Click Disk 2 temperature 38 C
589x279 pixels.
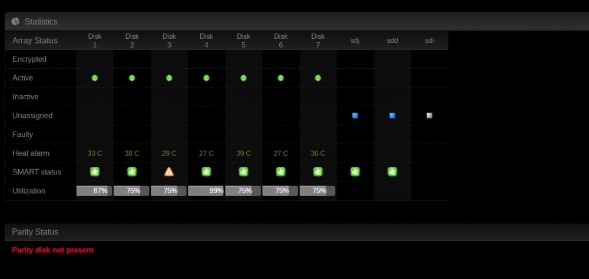(132, 153)
